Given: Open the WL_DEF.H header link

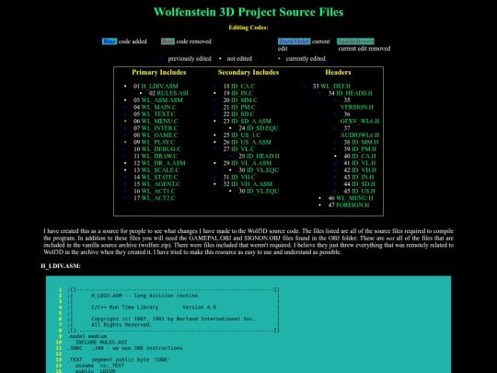Looking at the screenshot, I should 335,87.
